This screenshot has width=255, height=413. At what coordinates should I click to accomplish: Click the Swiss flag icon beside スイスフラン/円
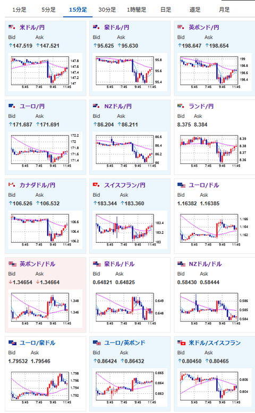click(x=96, y=185)
